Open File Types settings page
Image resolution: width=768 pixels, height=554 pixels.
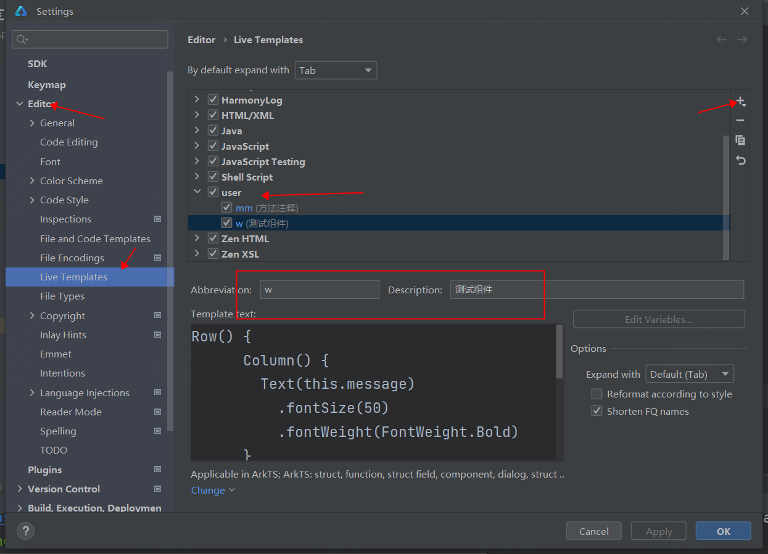[62, 296]
